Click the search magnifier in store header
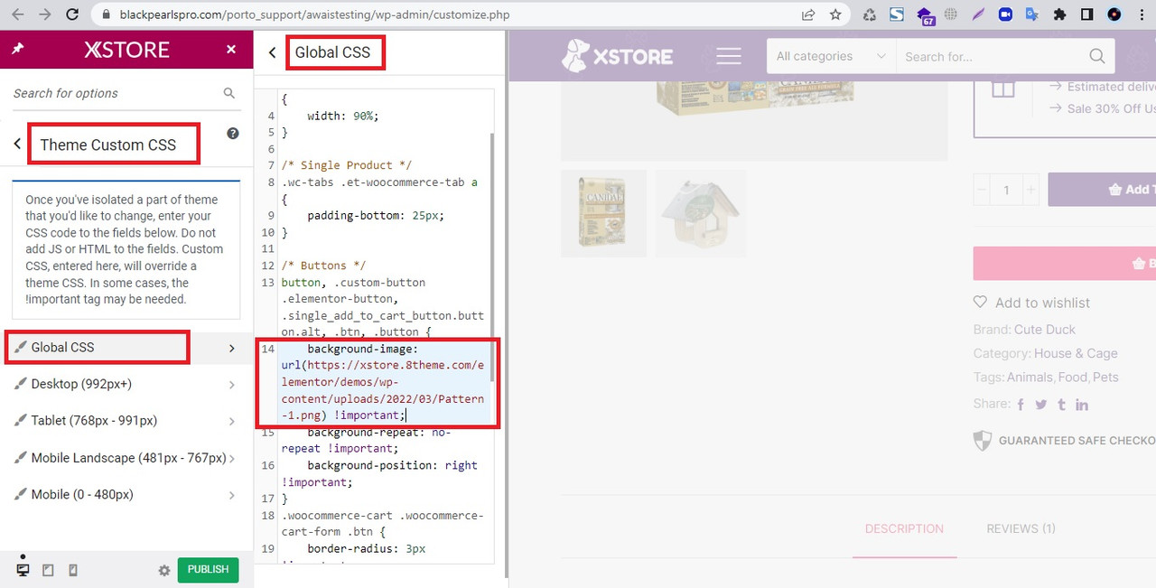 [1097, 56]
